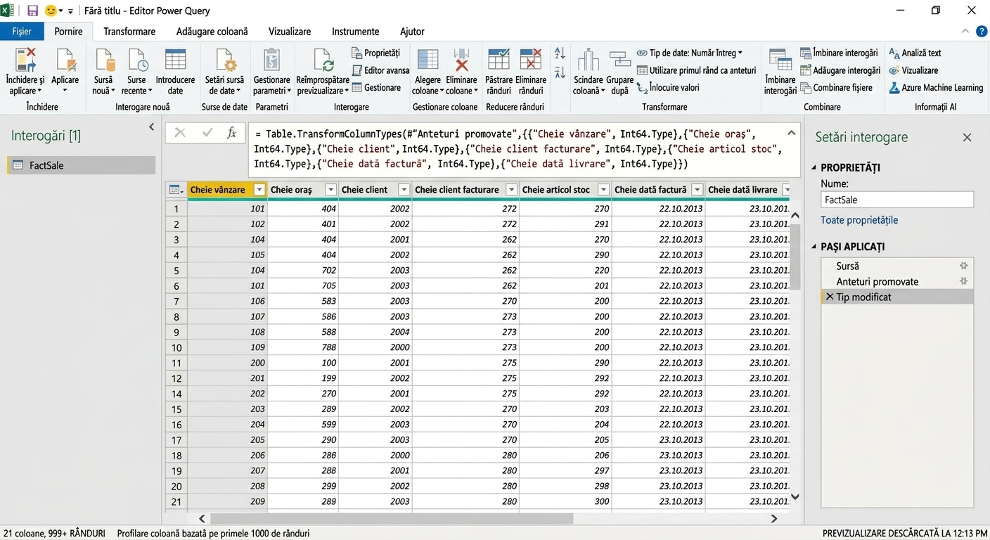Screen dimensions: 990x540
Task: Collapse the PROPRIETĂȚI section
Action: point(815,167)
